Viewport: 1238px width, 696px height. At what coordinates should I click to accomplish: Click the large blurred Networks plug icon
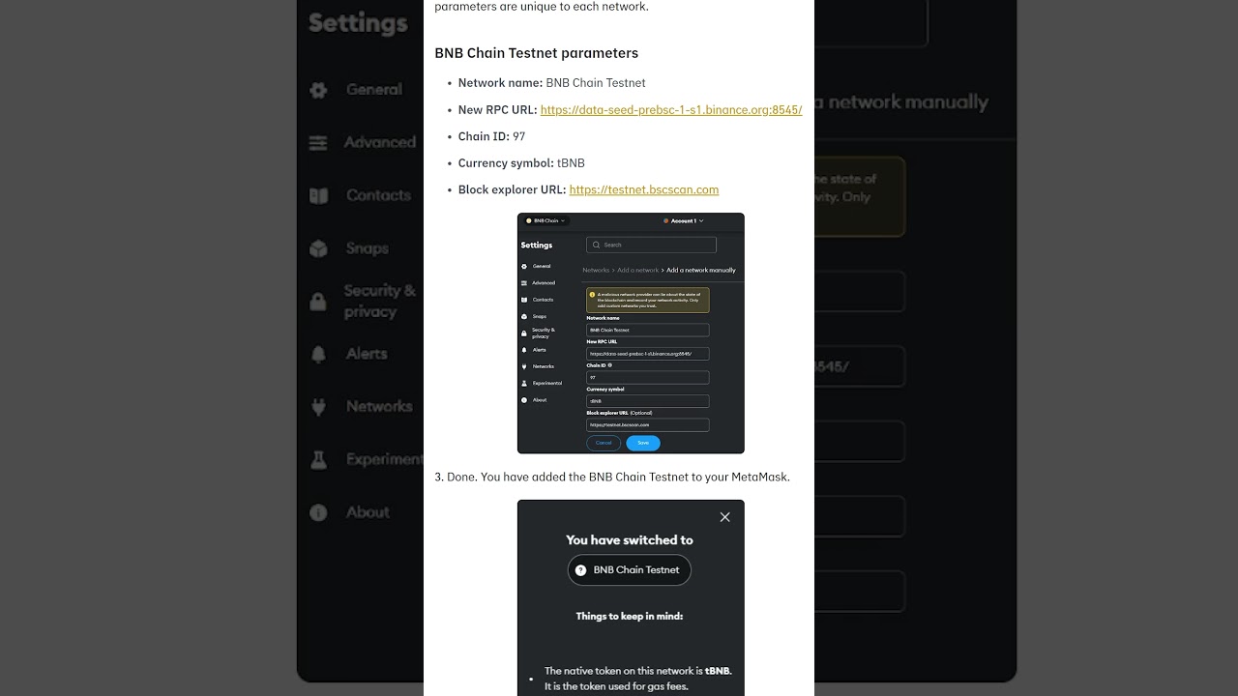pyautogui.click(x=318, y=407)
